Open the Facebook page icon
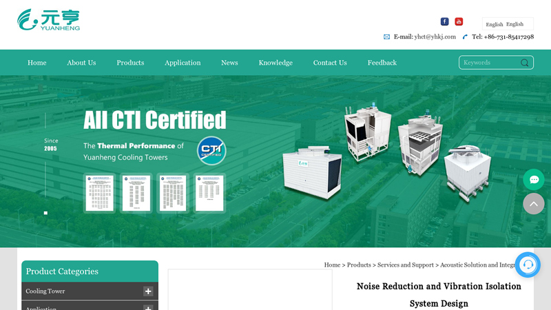 (444, 21)
